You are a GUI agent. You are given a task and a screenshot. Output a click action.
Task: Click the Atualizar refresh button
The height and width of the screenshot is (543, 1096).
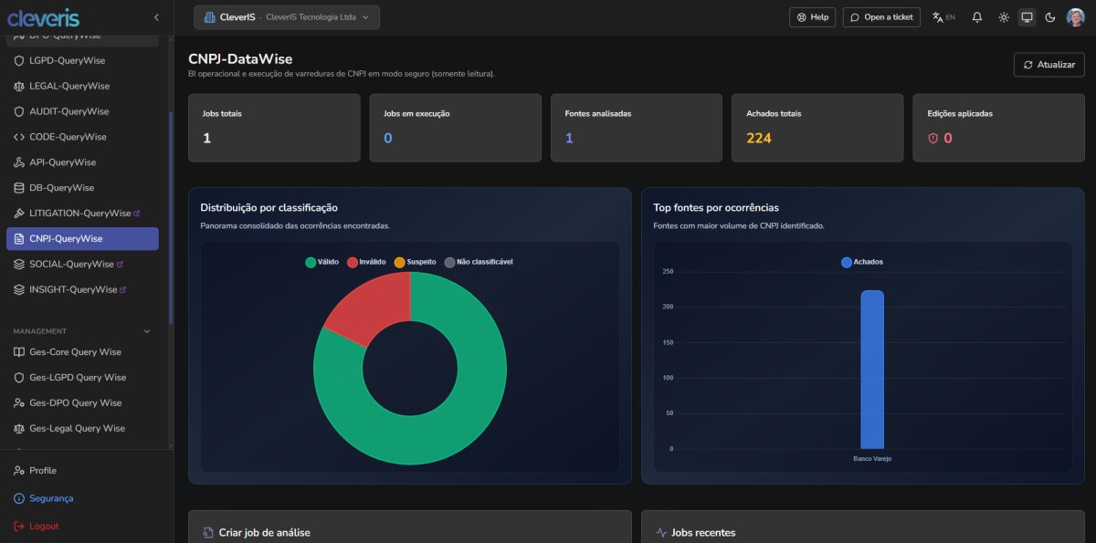point(1049,65)
